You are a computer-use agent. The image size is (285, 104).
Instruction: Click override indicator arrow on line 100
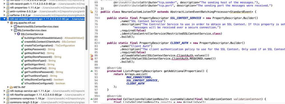(x=92, y=99)
